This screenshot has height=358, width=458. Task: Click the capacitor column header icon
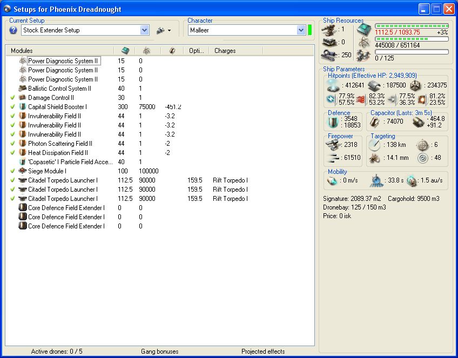(x=172, y=51)
